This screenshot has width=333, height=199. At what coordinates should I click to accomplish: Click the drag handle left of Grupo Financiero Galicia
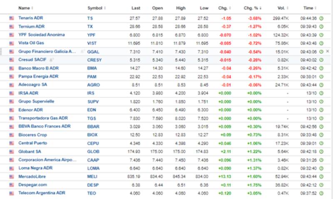2,51
